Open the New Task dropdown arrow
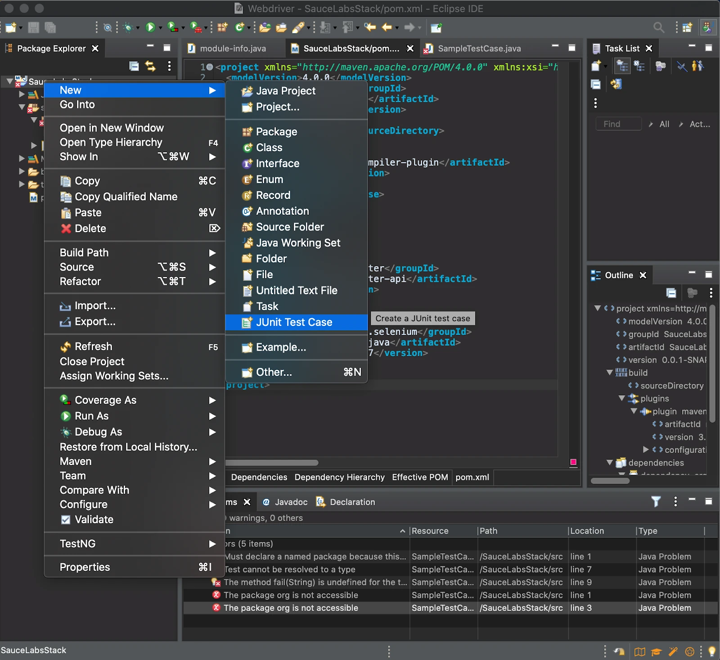The height and width of the screenshot is (660, 720). [x=606, y=67]
